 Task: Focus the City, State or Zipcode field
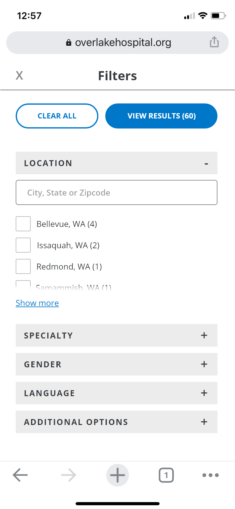[117, 192]
